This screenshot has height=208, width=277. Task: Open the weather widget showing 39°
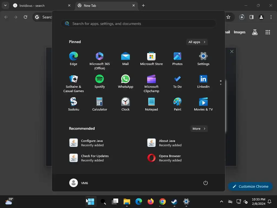(9, 201)
